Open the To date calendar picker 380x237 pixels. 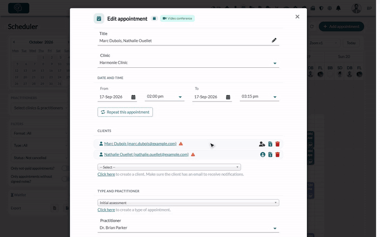[x=228, y=97]
